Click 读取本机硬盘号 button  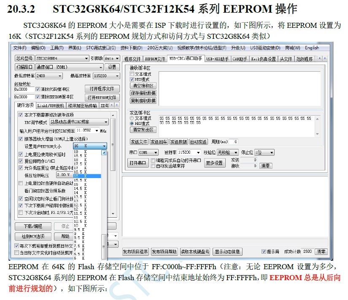(195, 251)
